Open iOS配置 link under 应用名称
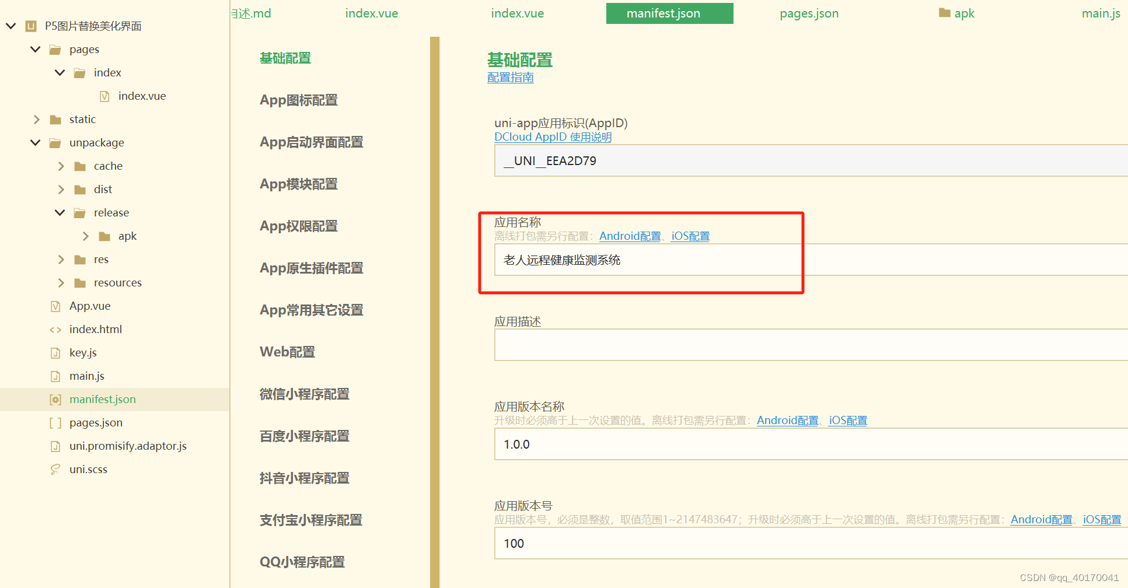Screen dimensions: 1128x588 pyautogui.click(x=690, y=236)
